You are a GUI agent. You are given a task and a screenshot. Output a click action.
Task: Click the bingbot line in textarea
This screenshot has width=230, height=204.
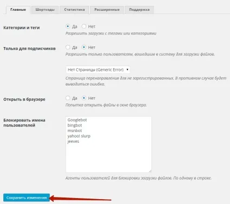75,125
